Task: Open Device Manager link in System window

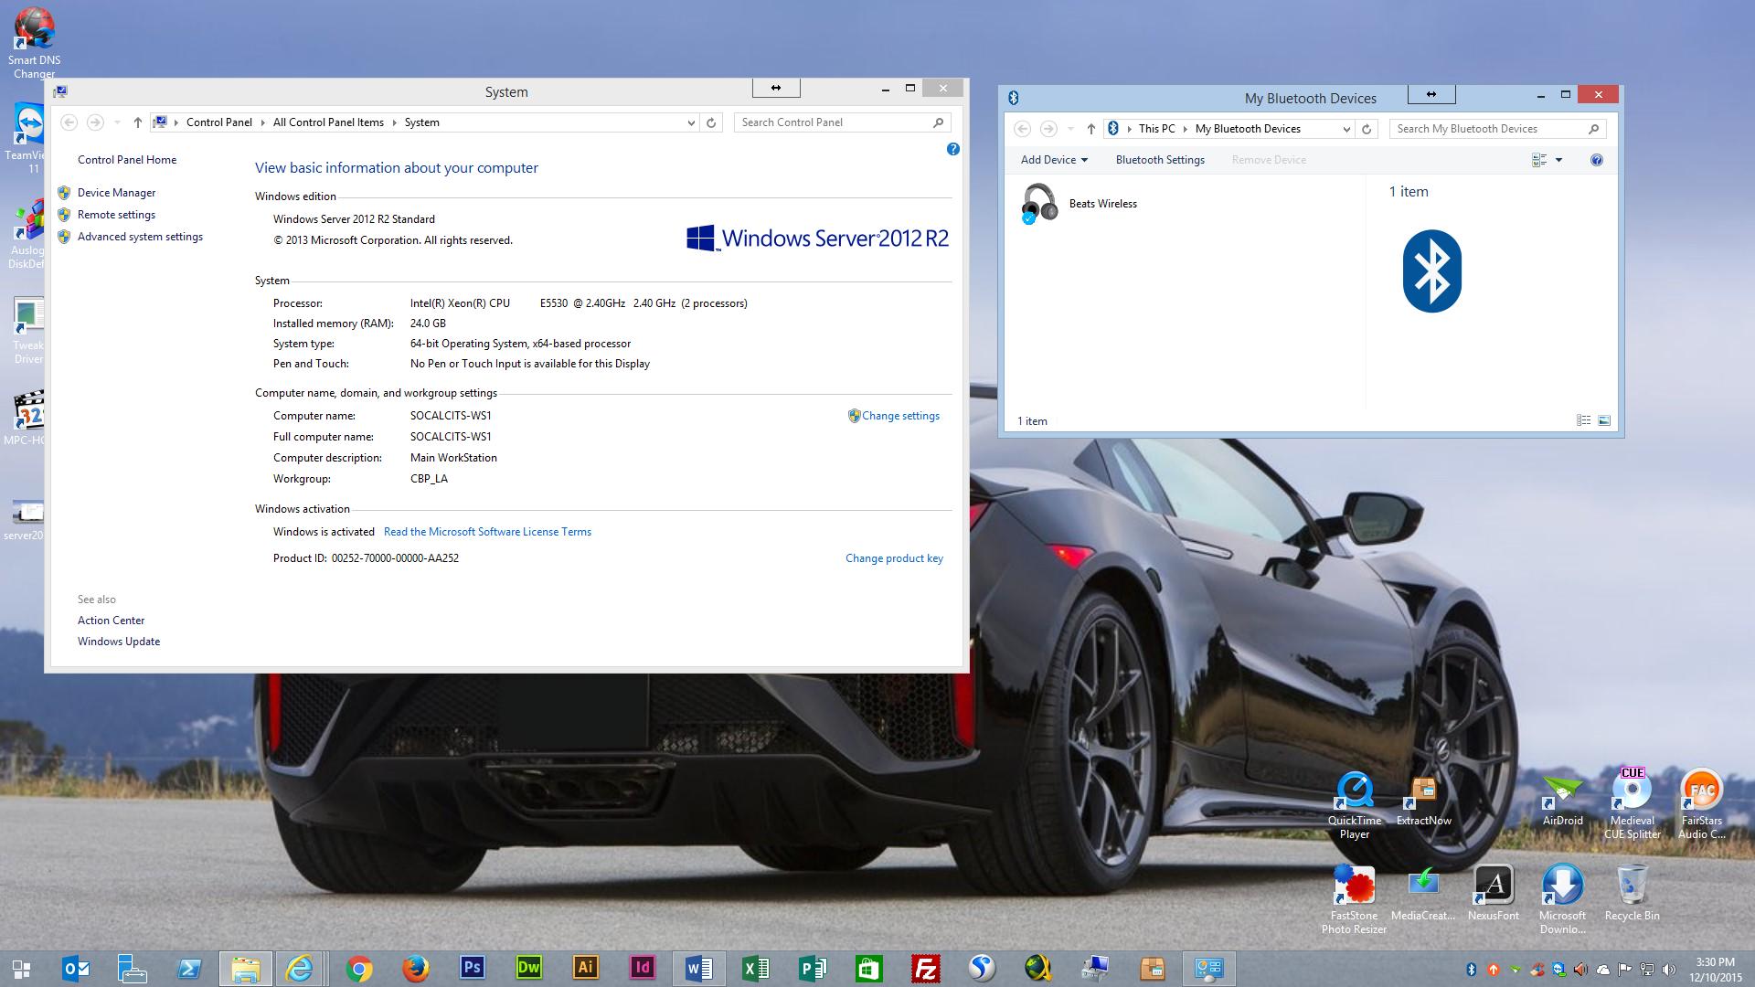Action: coord(116,193)
